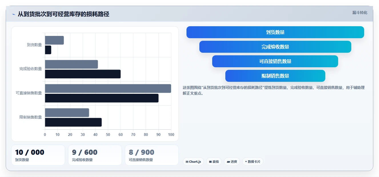Click the lightning icon beside the title
Viewport: 379px width, 177px height.
click(x=14, y=14)
